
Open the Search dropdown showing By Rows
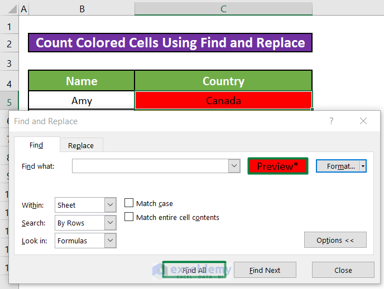click(85, 223)
